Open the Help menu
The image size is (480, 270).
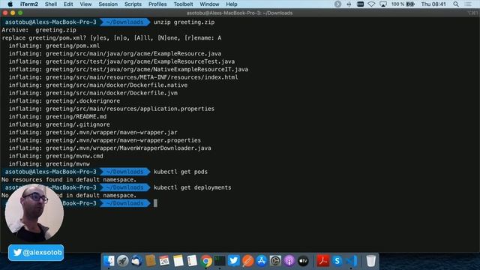click(232, 4)
